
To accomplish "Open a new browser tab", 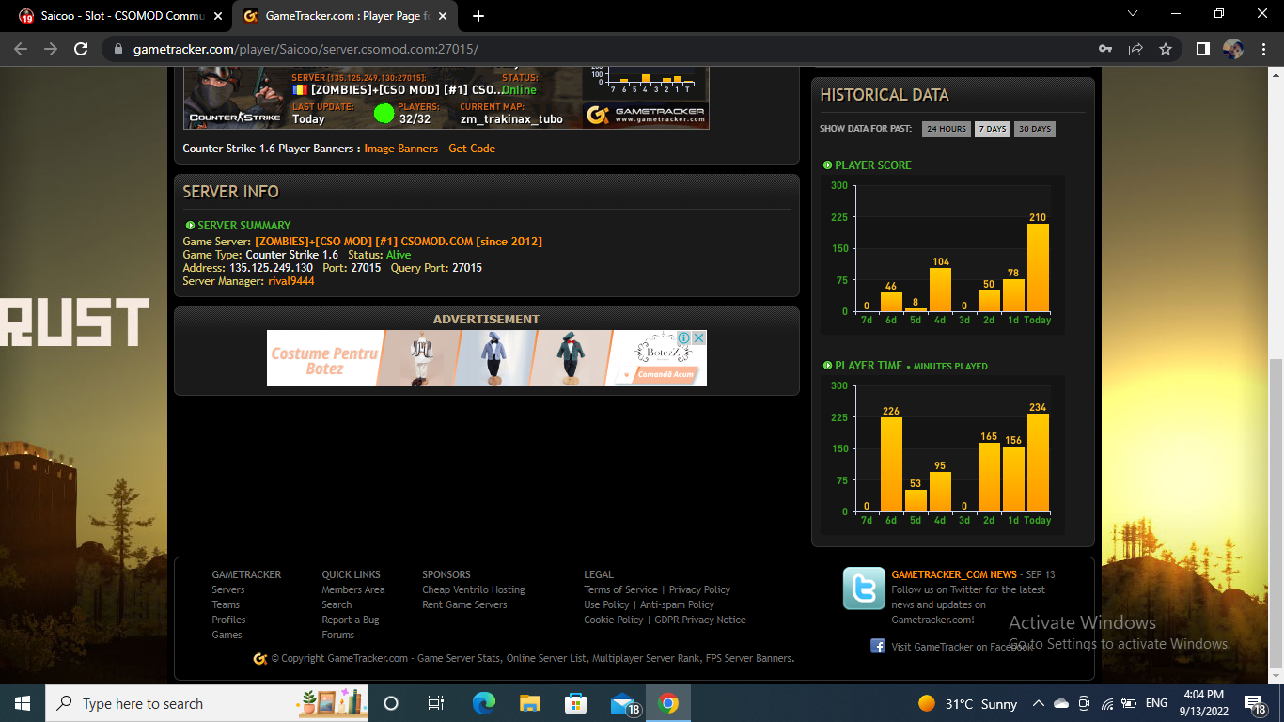I will 478,16.
